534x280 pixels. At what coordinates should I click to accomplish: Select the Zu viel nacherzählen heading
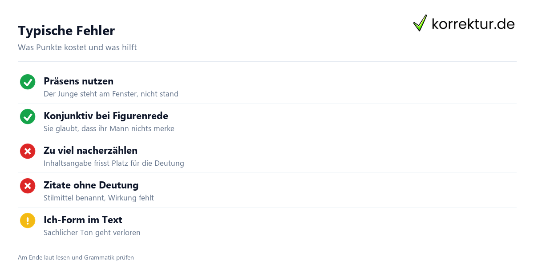tap(90, 151)
